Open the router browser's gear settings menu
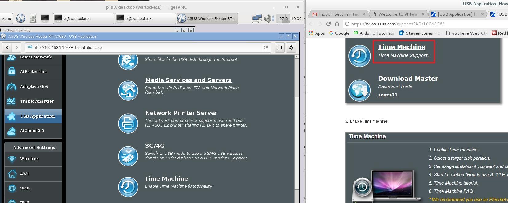The height and width of the screenshot is (203, 508). tap(291, 47)
